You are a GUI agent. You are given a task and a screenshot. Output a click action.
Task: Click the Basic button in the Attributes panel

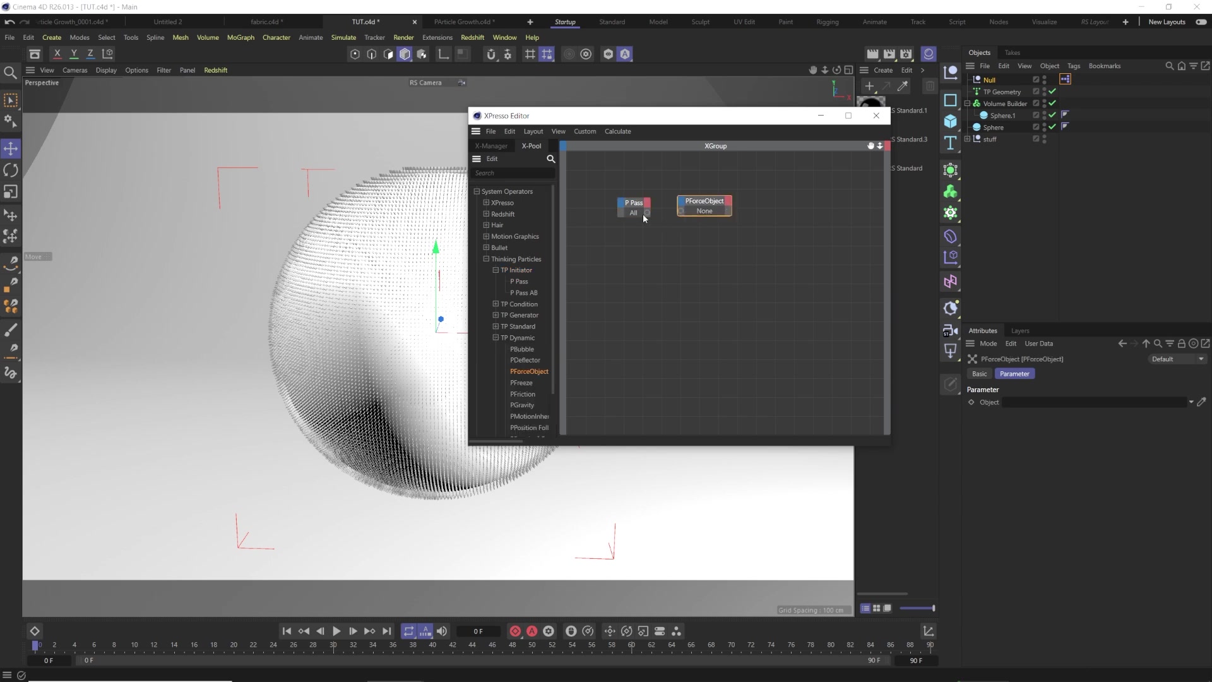coord(979,374)
